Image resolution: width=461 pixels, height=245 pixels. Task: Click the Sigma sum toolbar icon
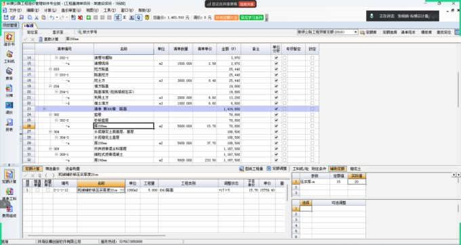pyautogui.click(x=125, y=18)
